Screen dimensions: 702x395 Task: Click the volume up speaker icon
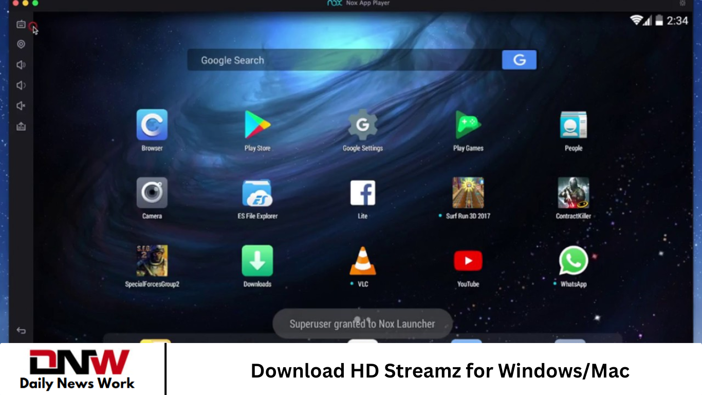pyautogui.click(x=21, y=65)
